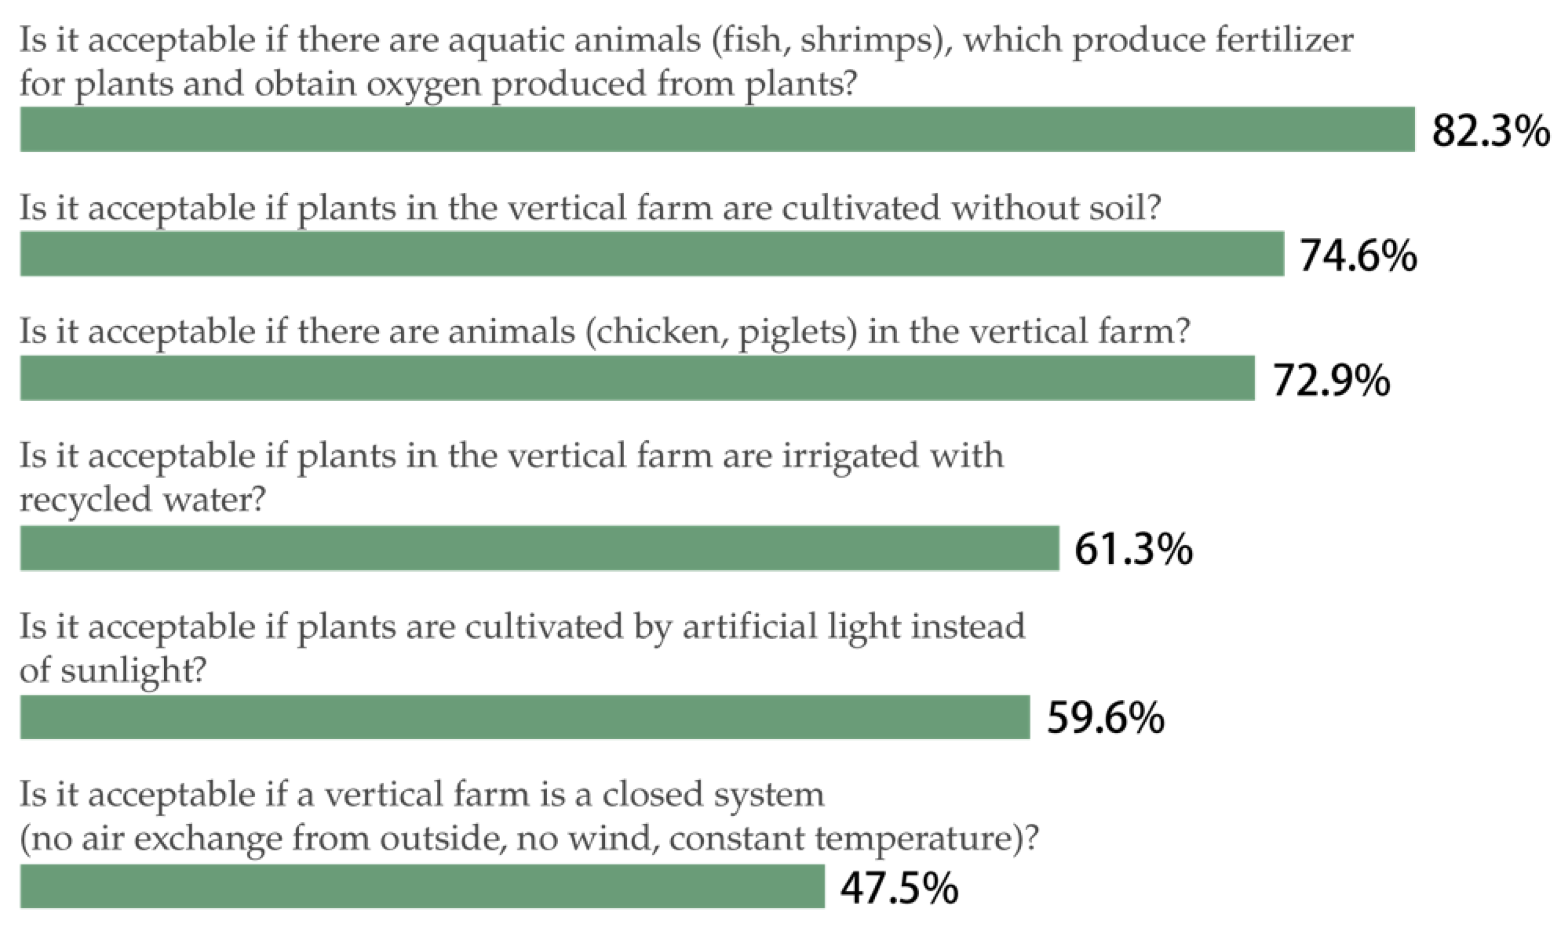Click the 74.6% percentage label
The height and width of the screenshot is (932, 1568).
[1358, 256]
